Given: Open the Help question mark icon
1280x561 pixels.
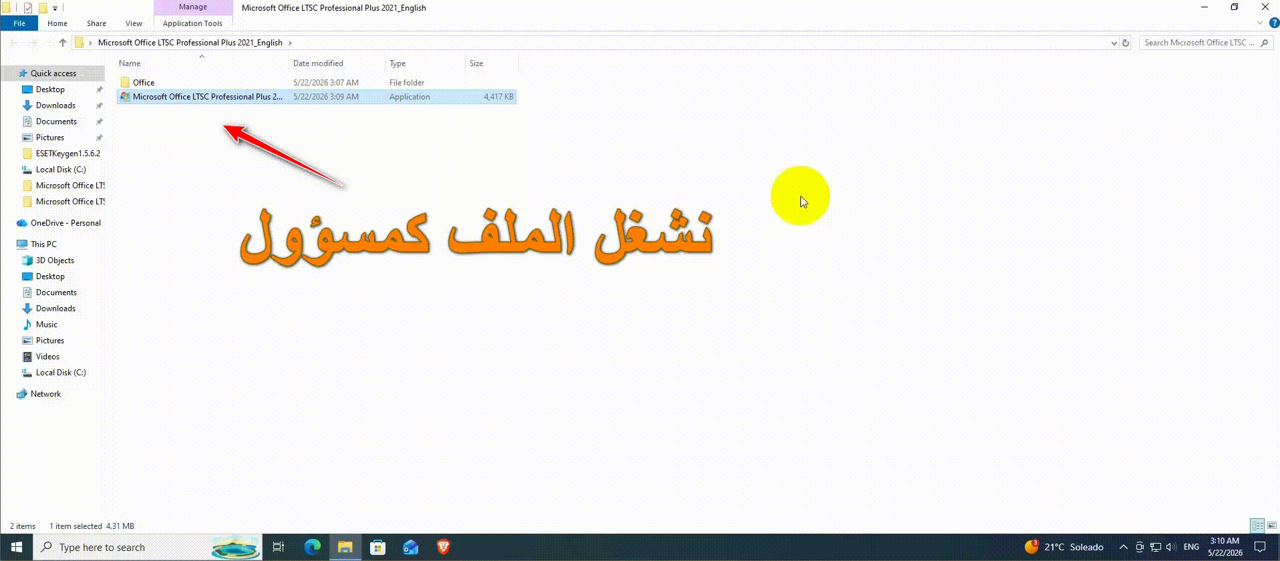Looking at the screenshot, I should pos(1274,23).
